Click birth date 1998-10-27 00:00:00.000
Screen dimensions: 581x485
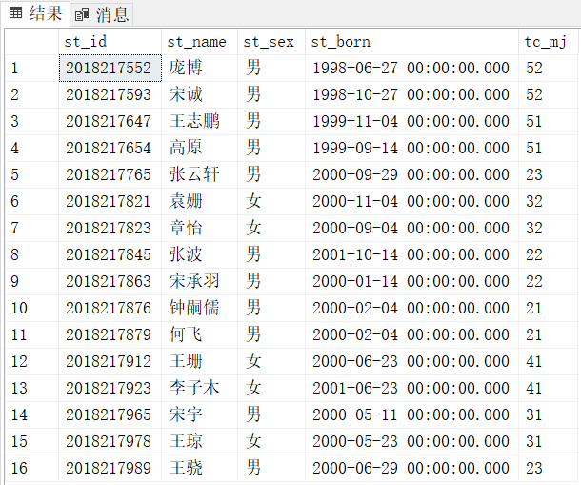pos(411,95)
